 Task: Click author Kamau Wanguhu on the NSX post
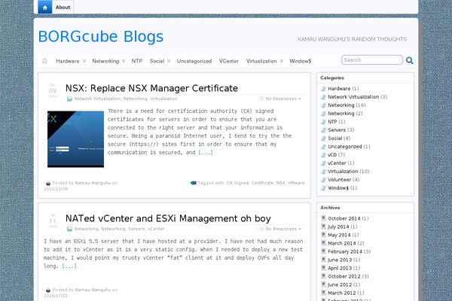(x=93, y=183)
